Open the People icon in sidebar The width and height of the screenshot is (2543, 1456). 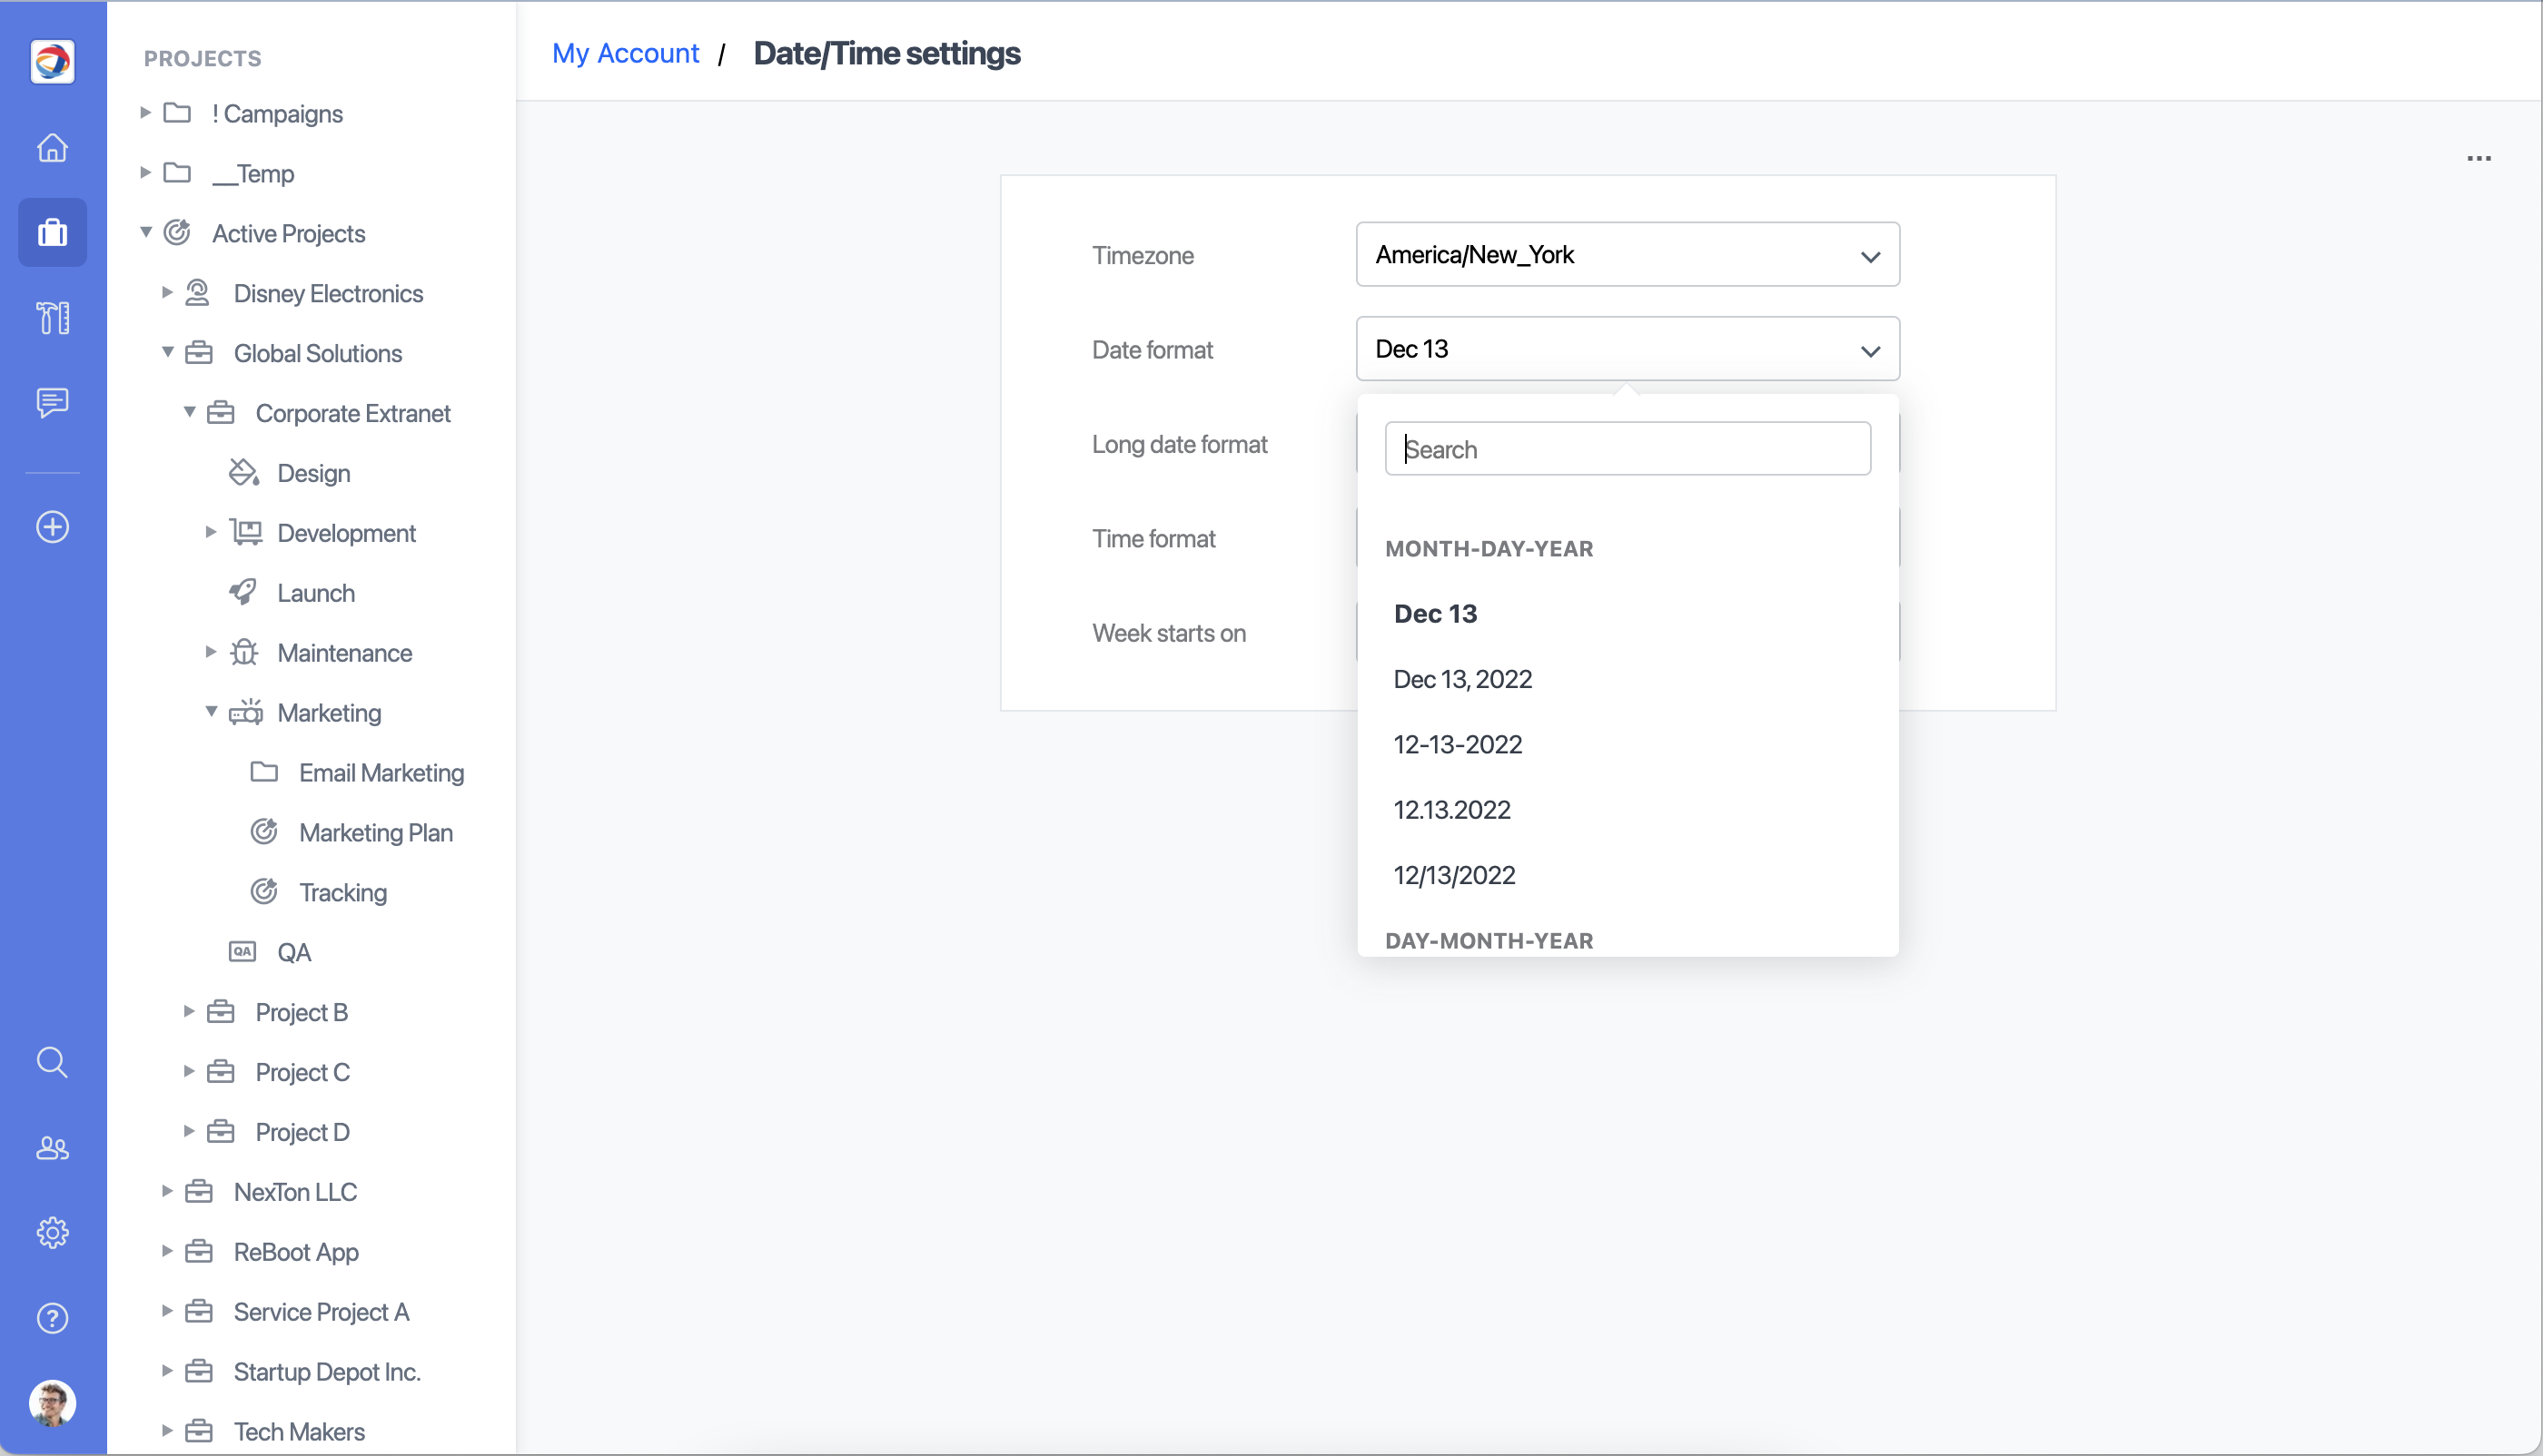coord(52,1148)
